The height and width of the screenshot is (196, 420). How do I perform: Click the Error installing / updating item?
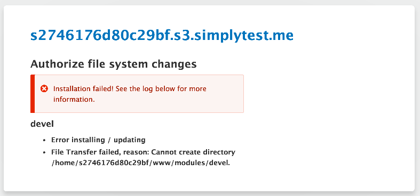(x=98, y=140)
